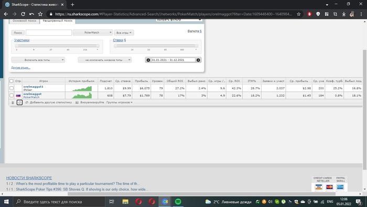The height and width of the screenshot is (207, 367).
Task: Go to previous date range arrow
Action: click(148, 60)
